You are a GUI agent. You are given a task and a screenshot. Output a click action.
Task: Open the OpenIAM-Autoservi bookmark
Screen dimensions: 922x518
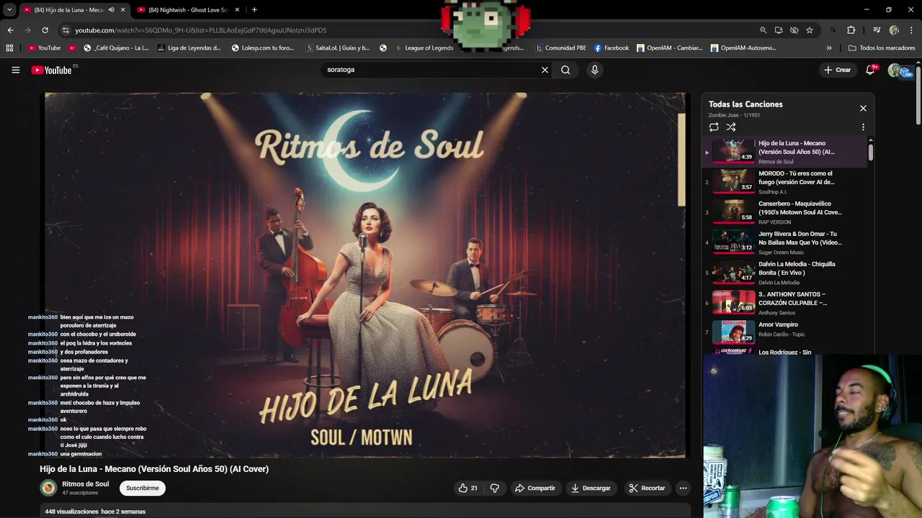(x=743, y=48)
